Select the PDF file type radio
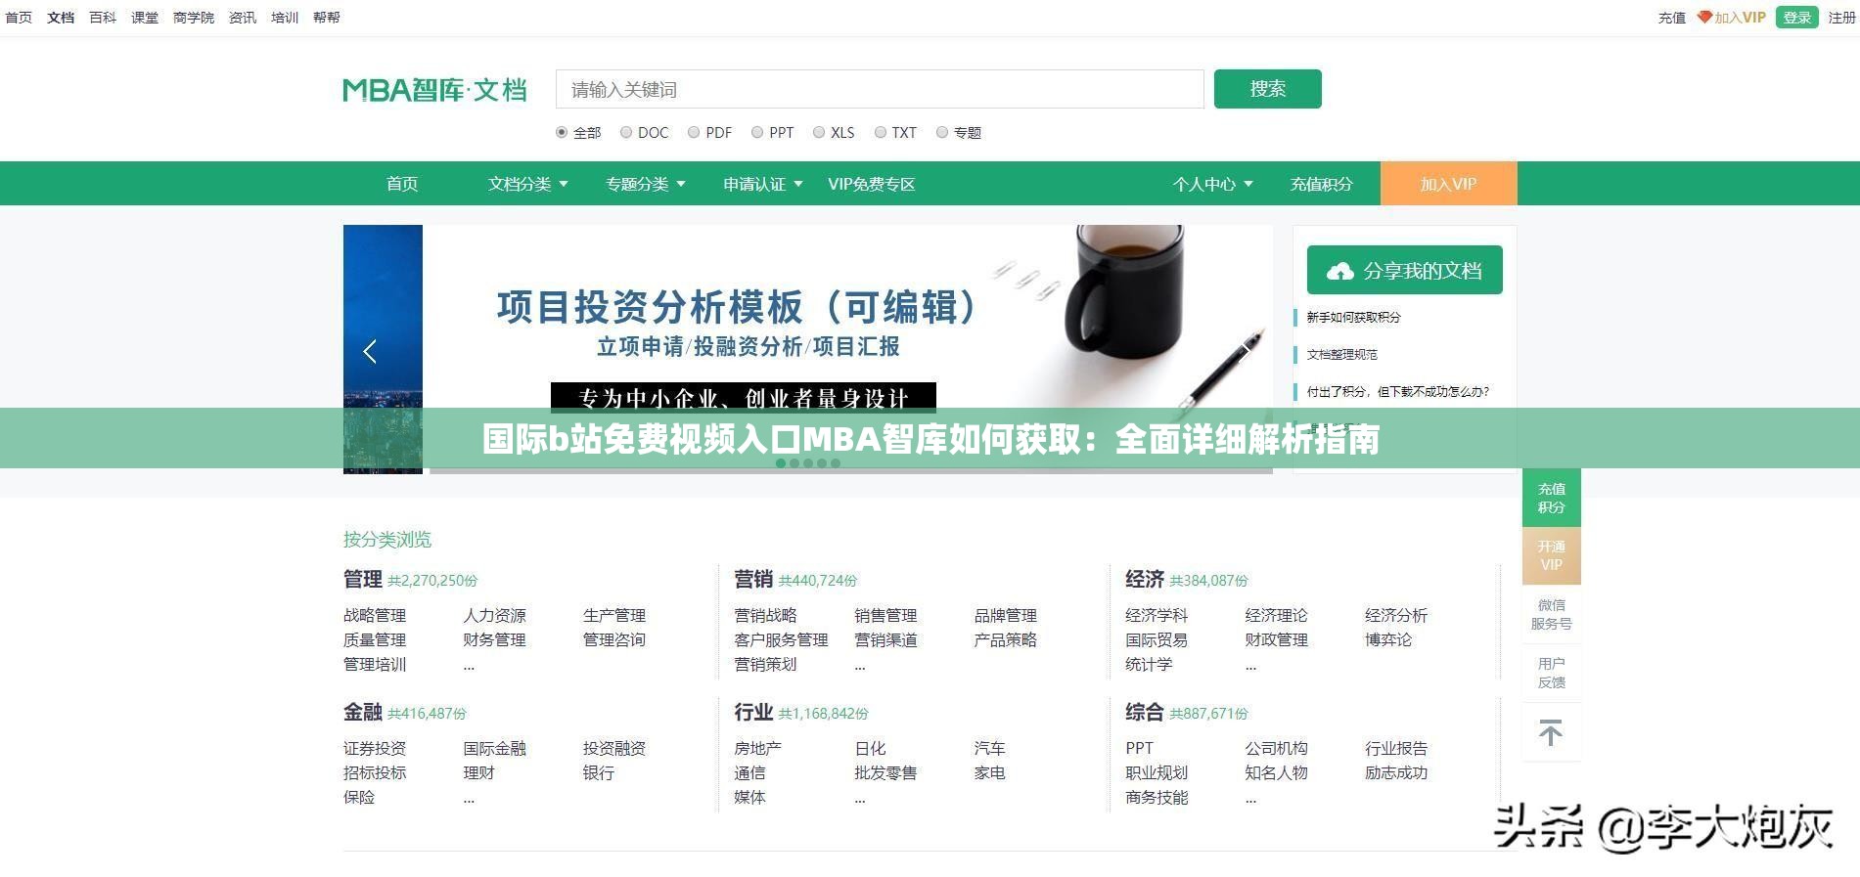Viewport: 1860px width, 877px height. [x=694, y=132]
